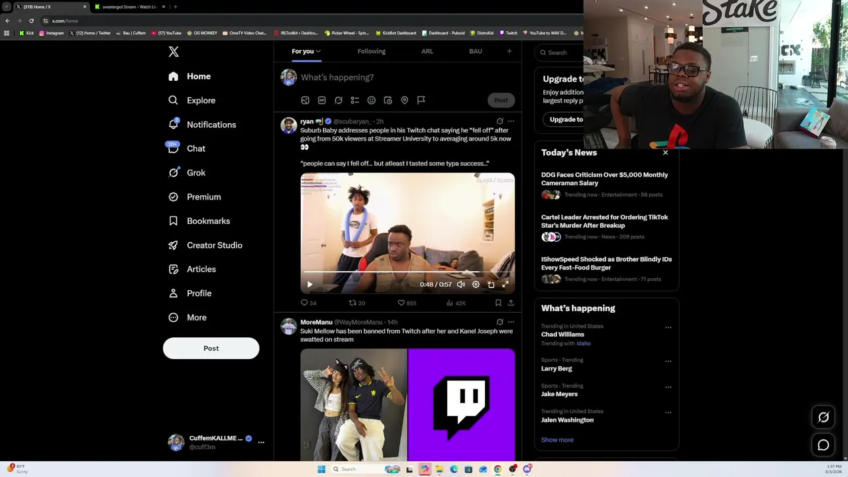
Task: Like ryan's post with 855 likes
Action: click(x=407, y=303)
